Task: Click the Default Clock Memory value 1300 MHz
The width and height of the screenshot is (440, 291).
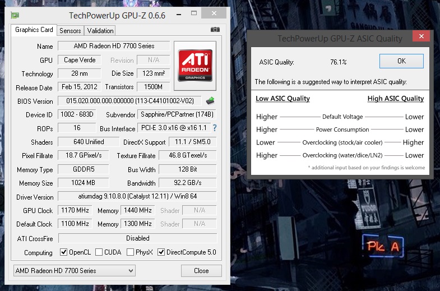Action: click(x=137, y=224)
